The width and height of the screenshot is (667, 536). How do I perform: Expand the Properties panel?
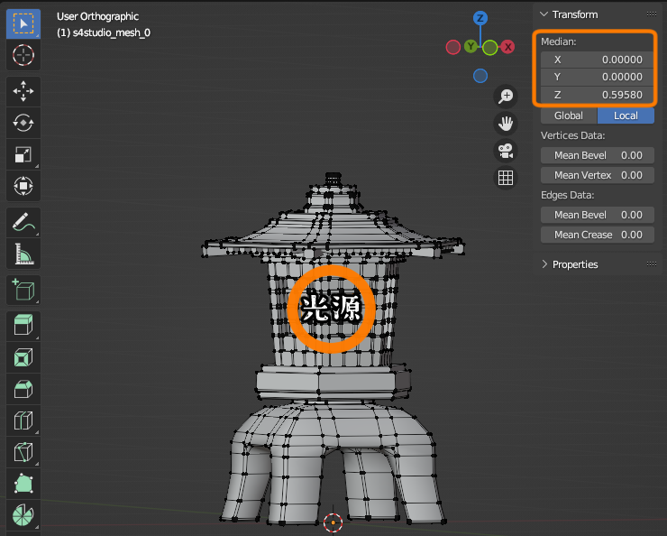pyautogui.click(x=544, y=264)
